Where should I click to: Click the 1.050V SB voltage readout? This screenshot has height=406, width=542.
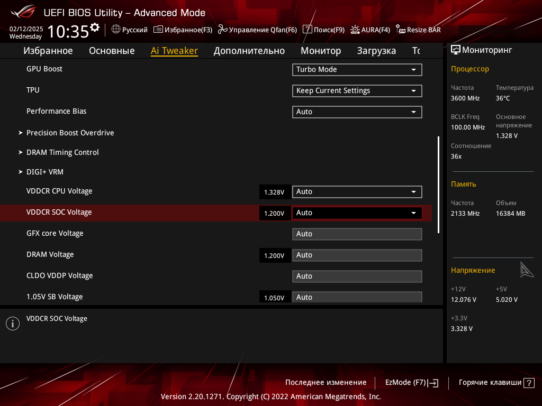(275, 297)
